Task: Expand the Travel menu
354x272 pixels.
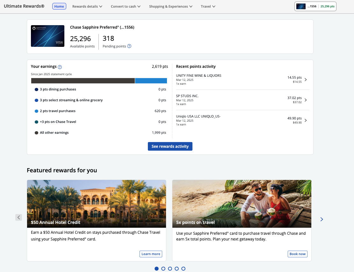Action: 208,6
